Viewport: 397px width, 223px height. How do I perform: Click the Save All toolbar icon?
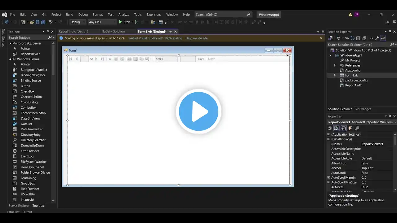43,22
